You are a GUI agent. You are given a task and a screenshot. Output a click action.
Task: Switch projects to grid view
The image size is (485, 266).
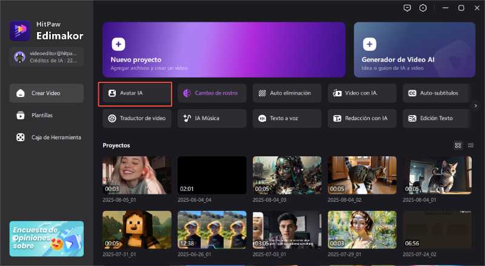pos(458,145)
